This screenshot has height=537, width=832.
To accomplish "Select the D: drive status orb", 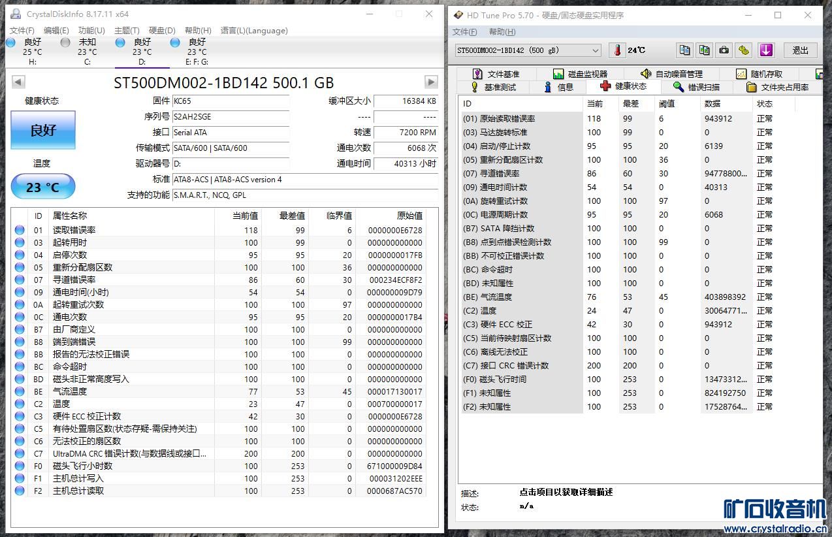I will tap(120, 42).
